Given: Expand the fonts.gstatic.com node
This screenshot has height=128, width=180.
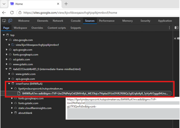Looking at the screenshot, I should click(12, 103).
